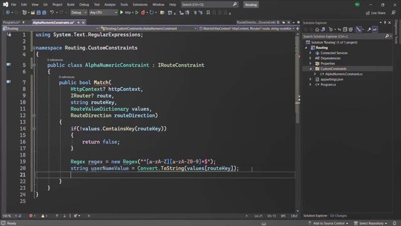Screen dimensions: 401x226
Task: Expand the Dependencies node
Action: [311, 58]
